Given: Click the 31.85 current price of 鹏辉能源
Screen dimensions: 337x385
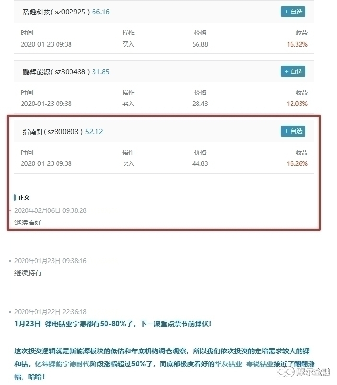Looking at the screenshot, I should [x=101, y=72].
